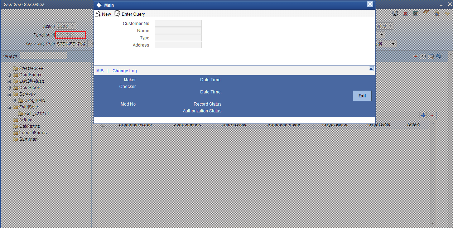This screenshot has width=453, height=228.
Task: Open the MIS link
Action: point(100,71)
